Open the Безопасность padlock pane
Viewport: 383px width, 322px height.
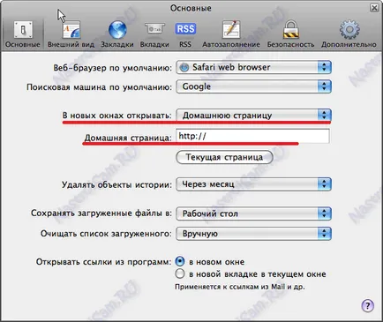point(290,34)
